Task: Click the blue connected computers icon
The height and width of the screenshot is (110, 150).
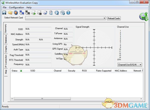Action: click(x=22, y=13)
